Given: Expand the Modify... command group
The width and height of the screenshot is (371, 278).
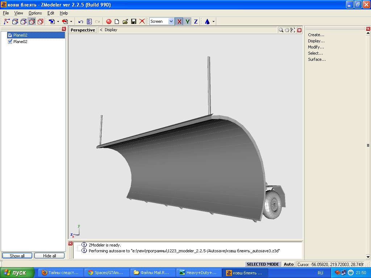Looking at the screenshot, I should (x=316, y=47).
